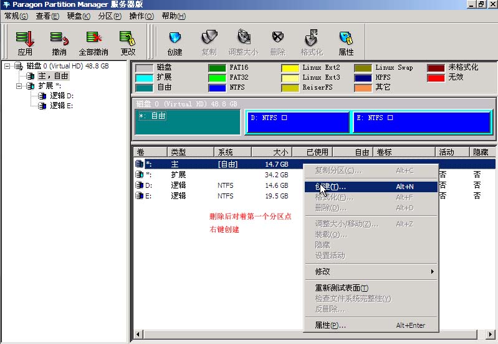Viewport: 498px width, 344px height.
Task: Click the partition icon beside 逻辑 D: in tree
Action: point(42,96)
